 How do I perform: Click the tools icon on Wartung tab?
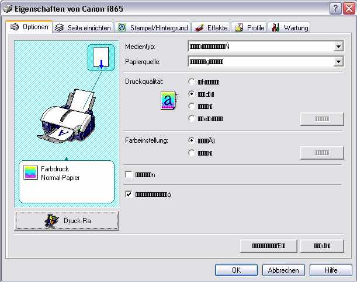click(276, 27)
